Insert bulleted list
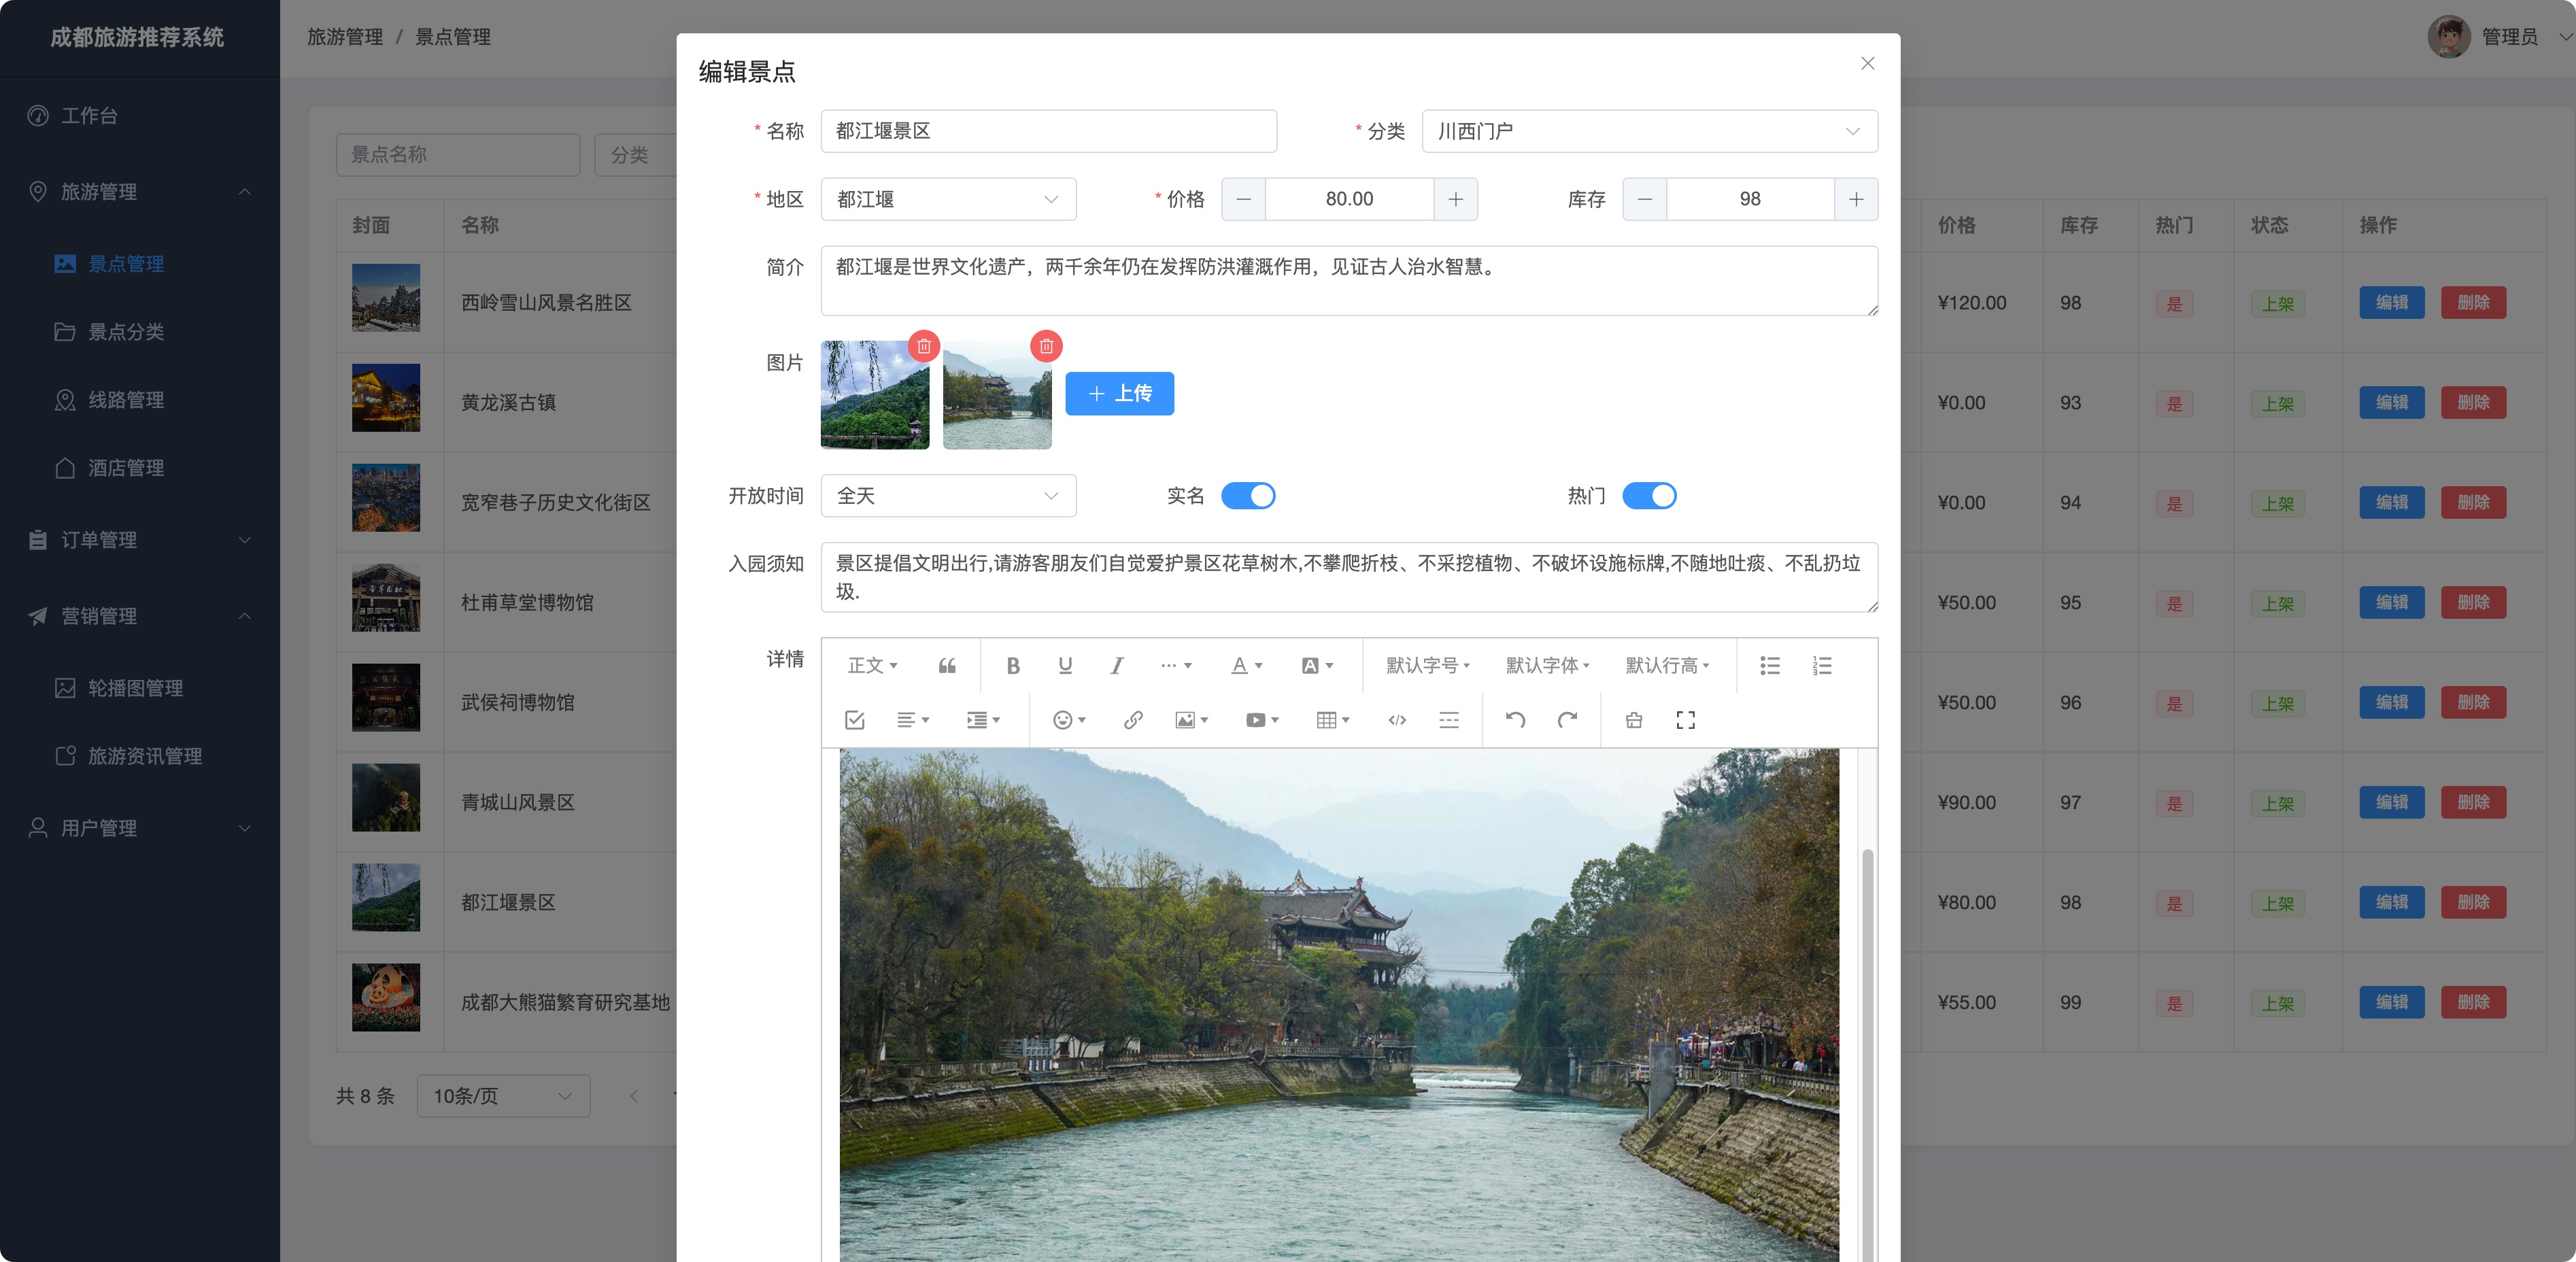The width and height of the screenshot is (2576, 1262). coord(1769,666)
